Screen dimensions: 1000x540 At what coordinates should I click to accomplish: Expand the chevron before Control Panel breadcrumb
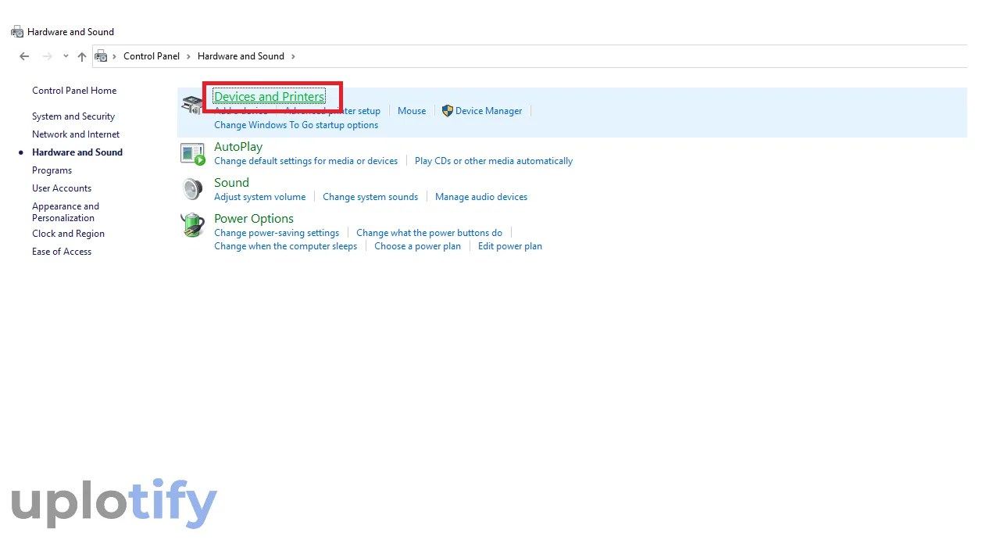115,56
